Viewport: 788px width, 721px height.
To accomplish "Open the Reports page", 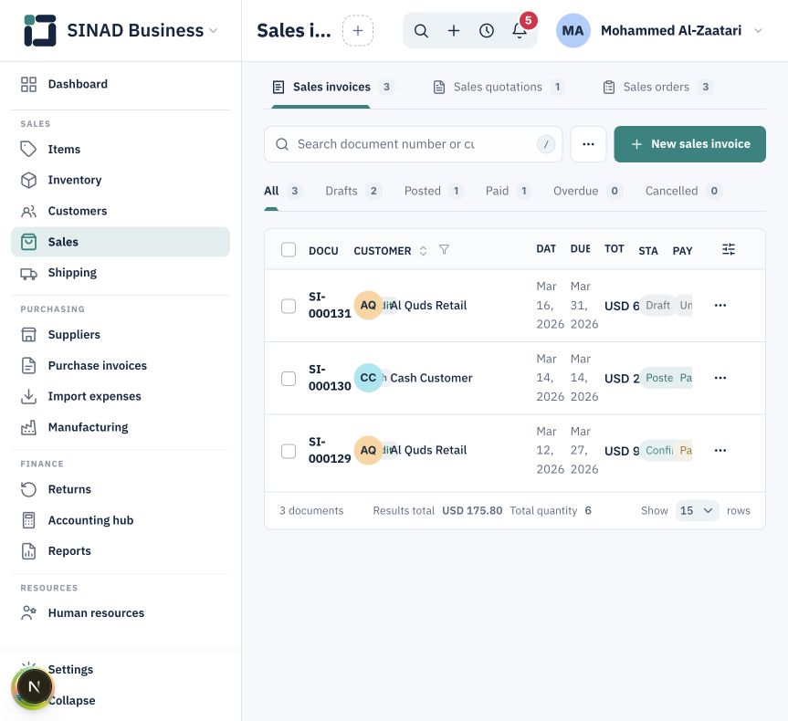I will pyautogui.click(x=121, y=551).
